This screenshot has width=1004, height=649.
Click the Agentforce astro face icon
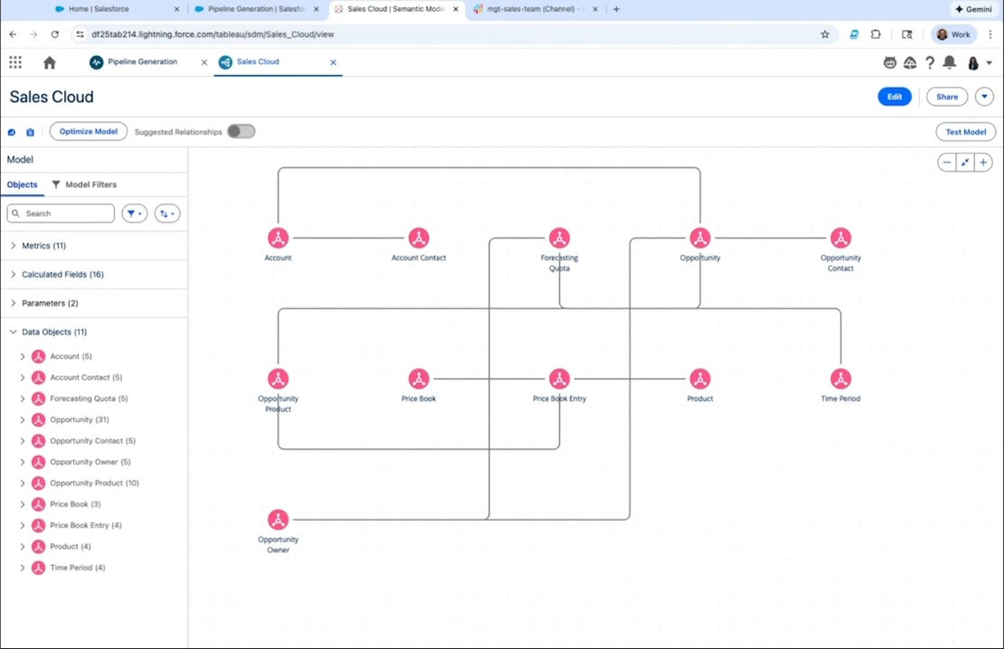(890, 62)
